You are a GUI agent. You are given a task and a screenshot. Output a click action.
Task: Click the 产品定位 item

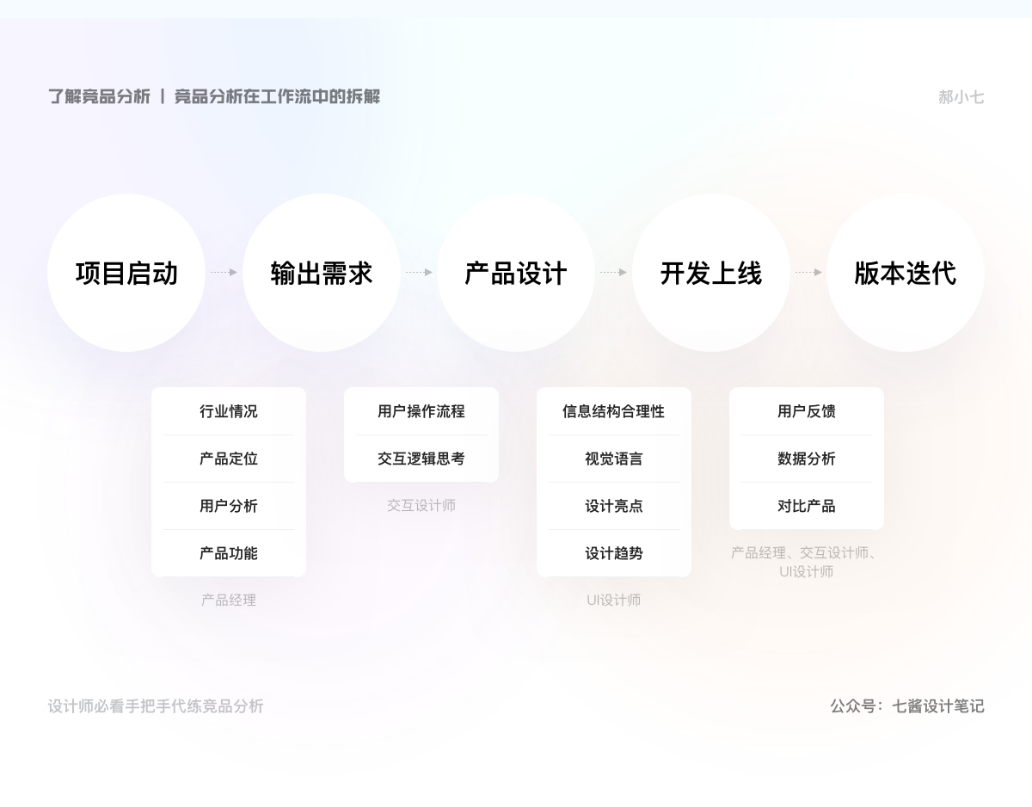pyautogui.click(x=229, y=459)
